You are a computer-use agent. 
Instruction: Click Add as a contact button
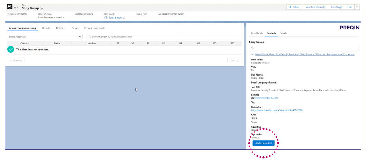(263, 143)
